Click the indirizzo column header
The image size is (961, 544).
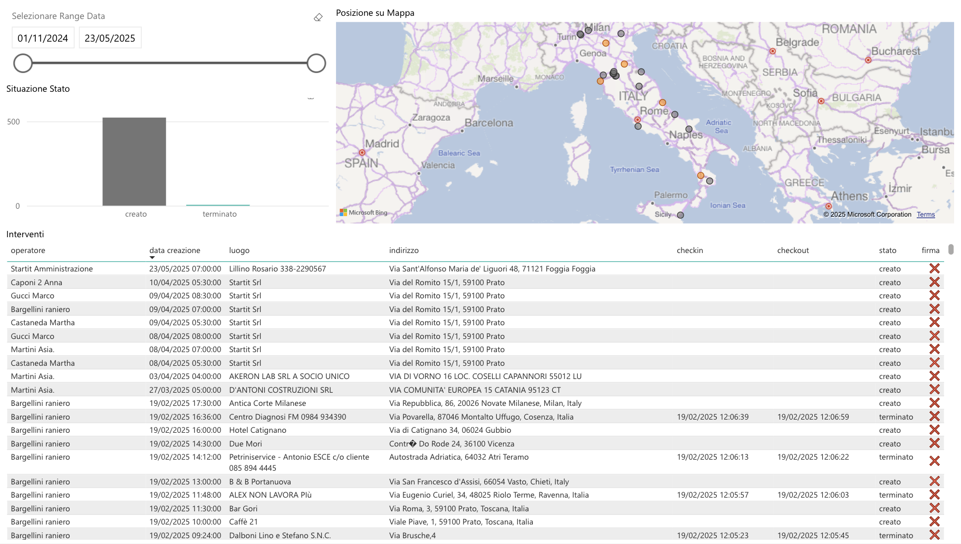pyautogui.click(x=403, y=250)
